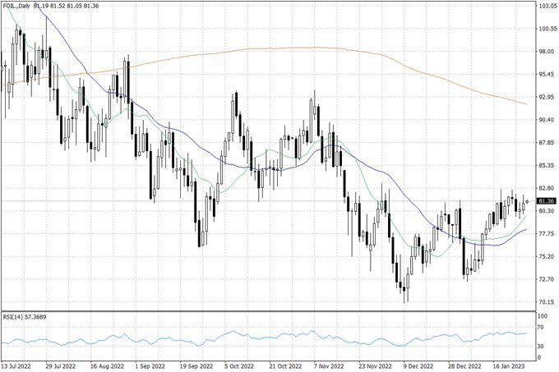Viewport: 559px width, 372px height.
Task: Click the FOIL Daily chart title
Action: coord(18,7)
